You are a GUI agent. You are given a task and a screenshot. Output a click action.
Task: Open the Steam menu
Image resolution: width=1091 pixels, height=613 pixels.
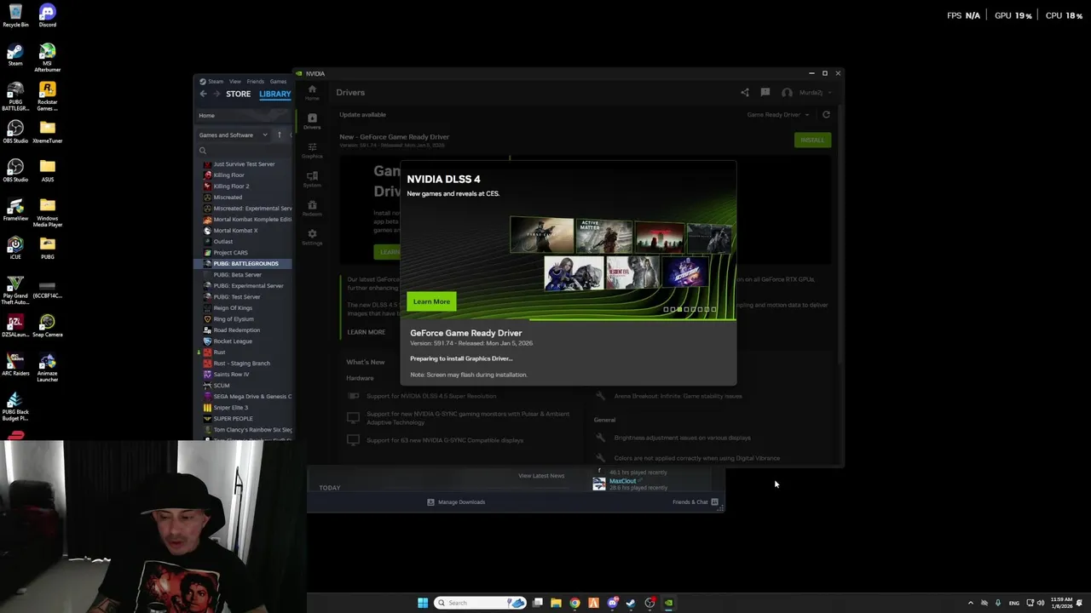click(x=216, y=82)
